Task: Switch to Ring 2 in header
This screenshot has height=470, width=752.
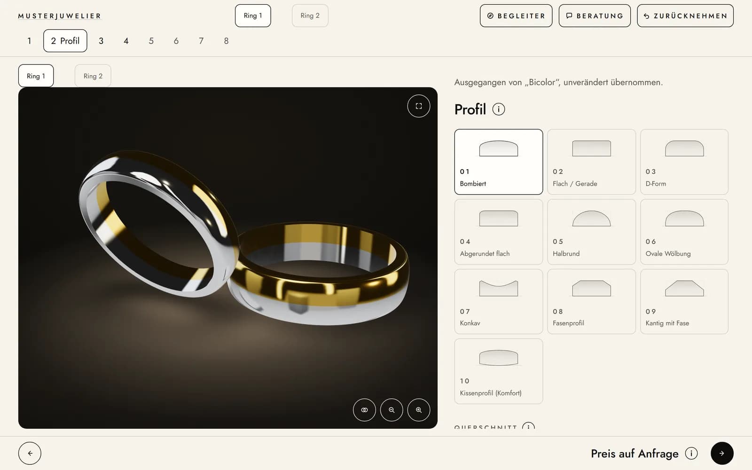Action: 310,16
